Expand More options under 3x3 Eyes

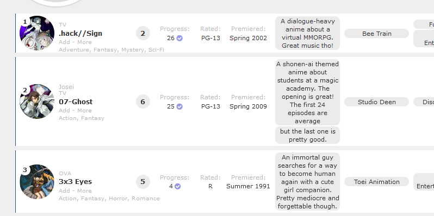(x=84, y=191)
